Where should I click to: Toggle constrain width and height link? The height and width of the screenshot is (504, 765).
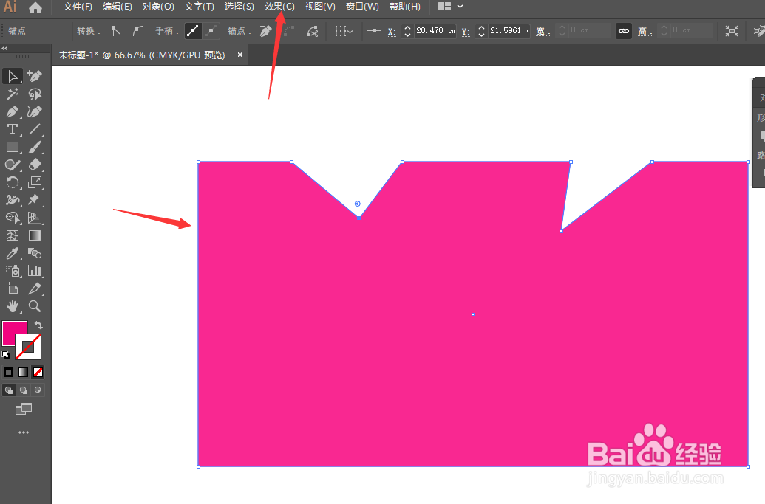(624, 31)
